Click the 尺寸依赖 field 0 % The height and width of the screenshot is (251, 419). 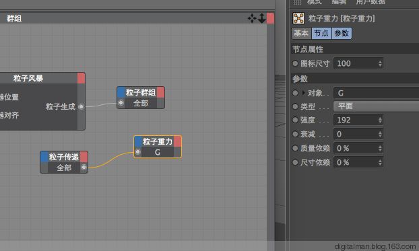tap(358, 162)
